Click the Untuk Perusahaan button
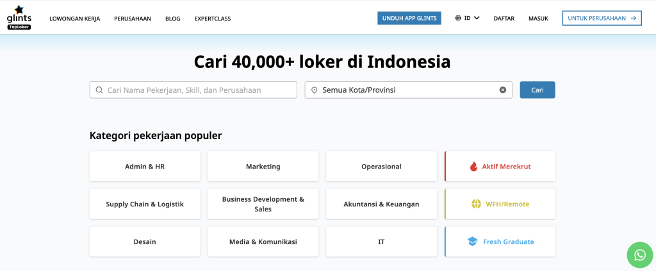 (x=602, y=19)
